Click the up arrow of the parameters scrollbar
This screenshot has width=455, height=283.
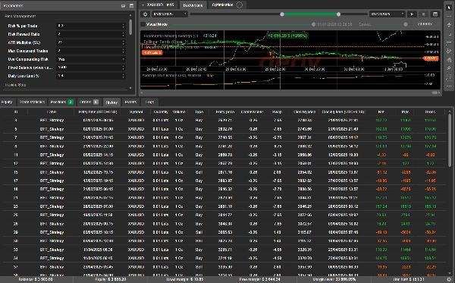click(x=130, y=15)
